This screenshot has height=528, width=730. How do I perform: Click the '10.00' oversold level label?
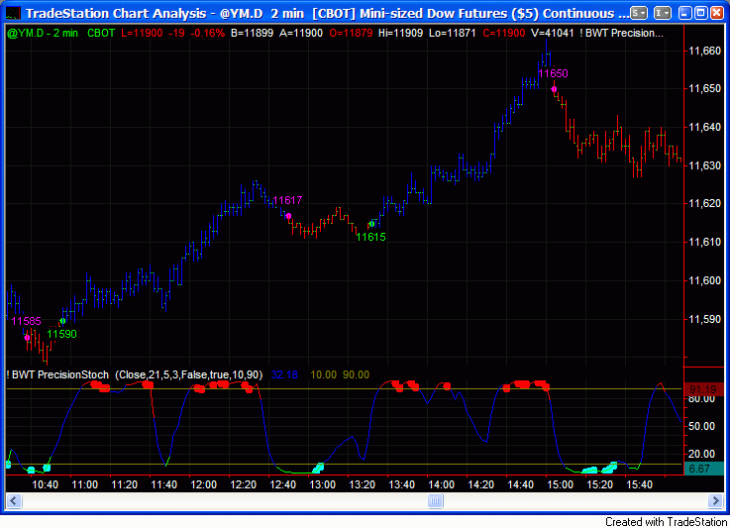coord(324,374)
